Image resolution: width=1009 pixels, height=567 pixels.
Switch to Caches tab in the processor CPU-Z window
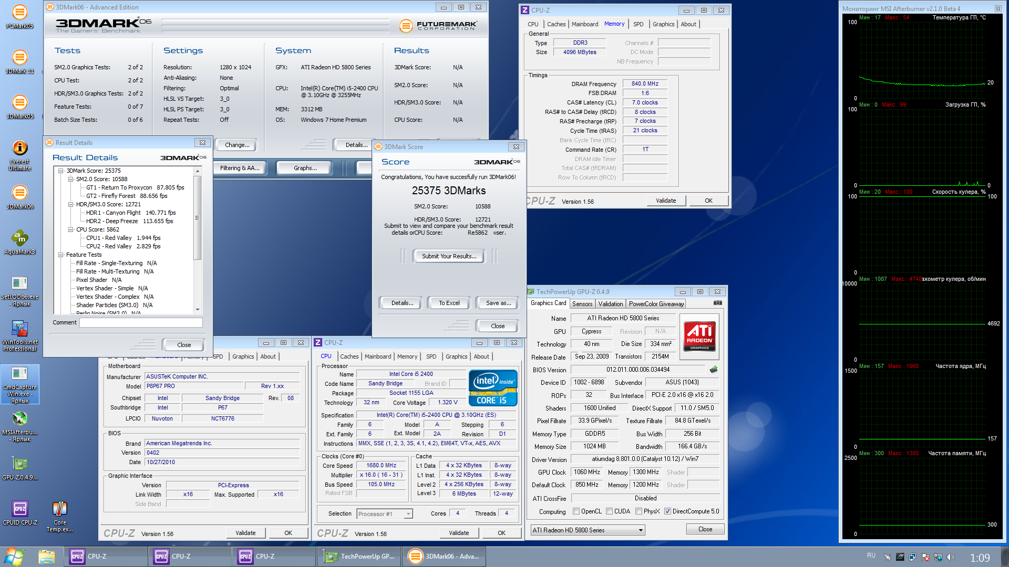[349, 356]
